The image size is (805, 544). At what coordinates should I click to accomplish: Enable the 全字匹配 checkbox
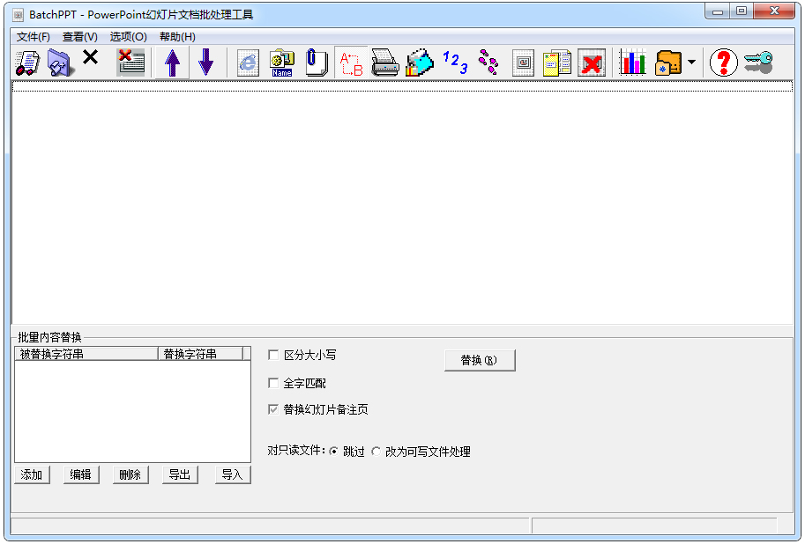point(273,383)
